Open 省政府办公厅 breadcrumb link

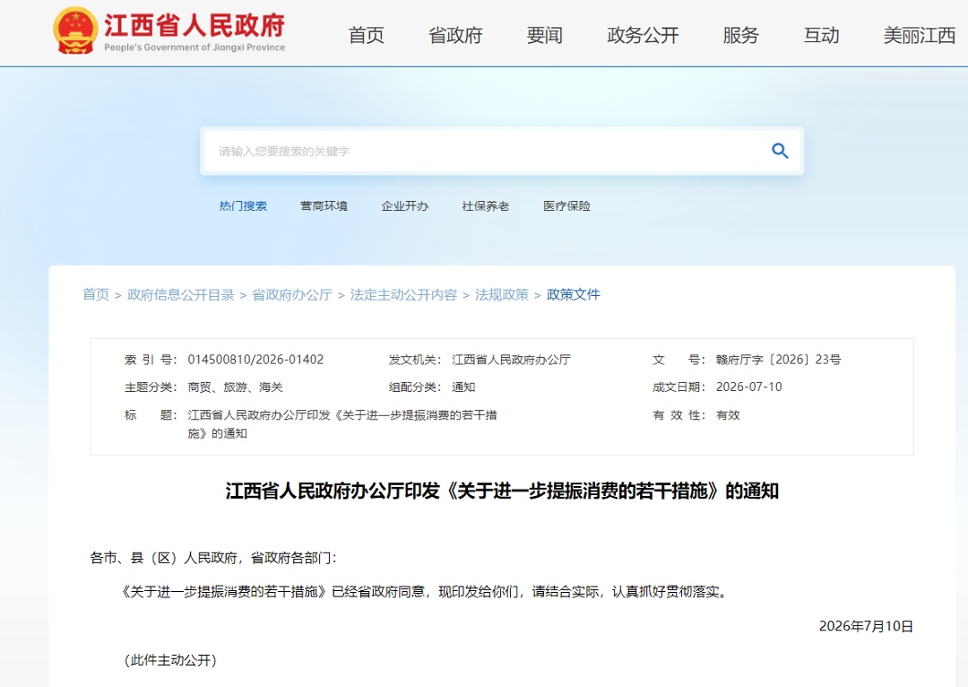(292, 295)
